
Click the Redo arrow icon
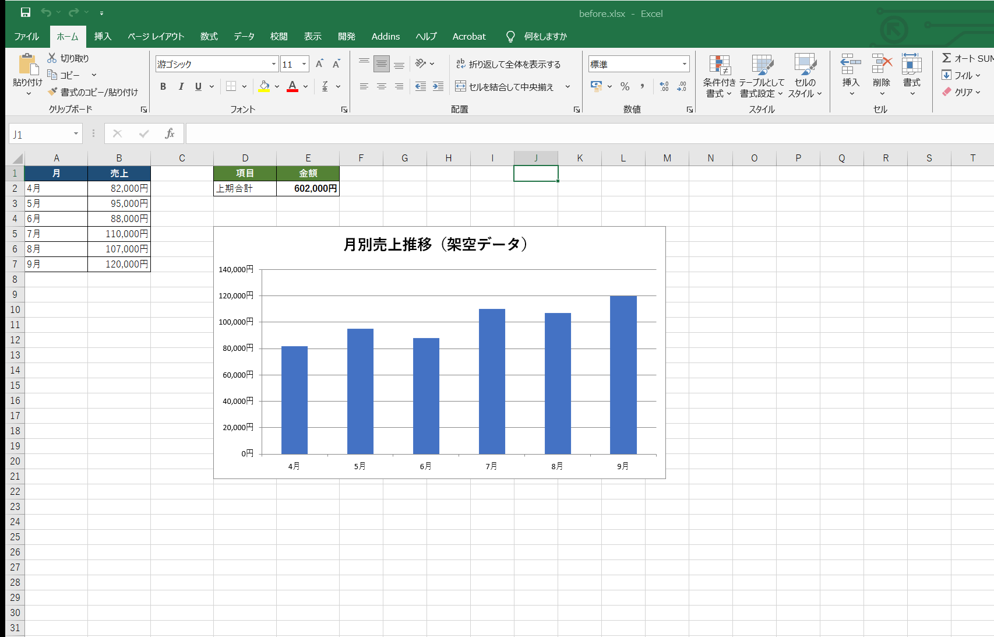73,12
